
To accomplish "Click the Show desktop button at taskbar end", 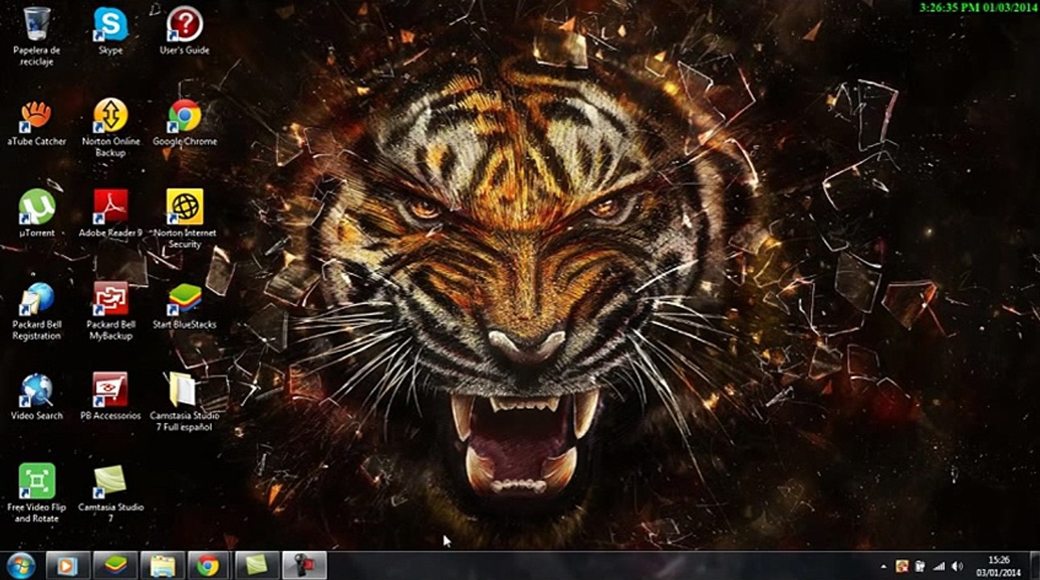I will [1034, 565].
